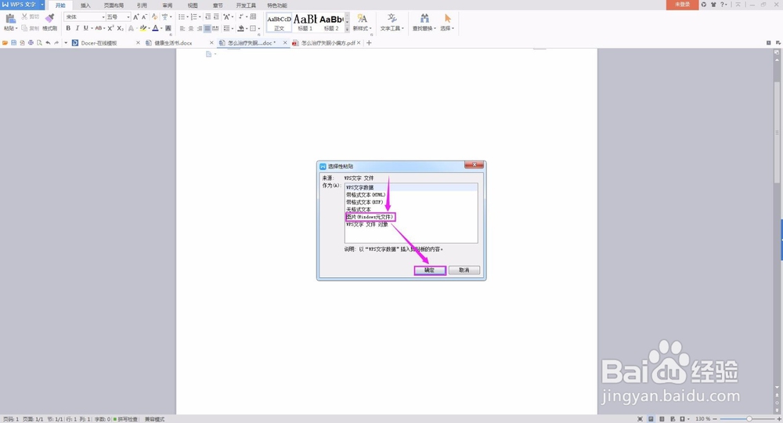
Task: Open the WPS 文字 application menu
Action: [22, 5]
